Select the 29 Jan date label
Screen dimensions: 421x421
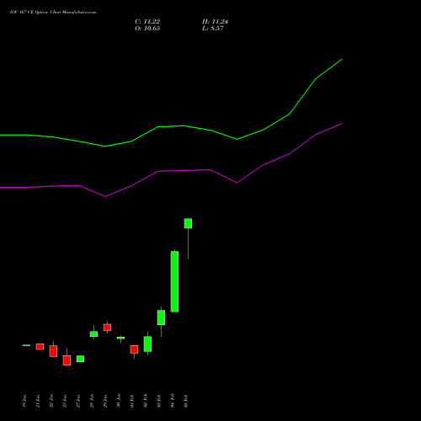(105, 401)
